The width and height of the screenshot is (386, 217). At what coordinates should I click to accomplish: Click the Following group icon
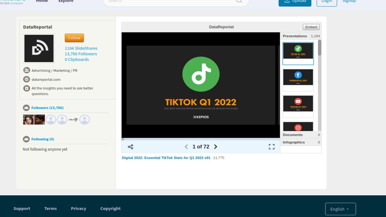click(26, 139)
